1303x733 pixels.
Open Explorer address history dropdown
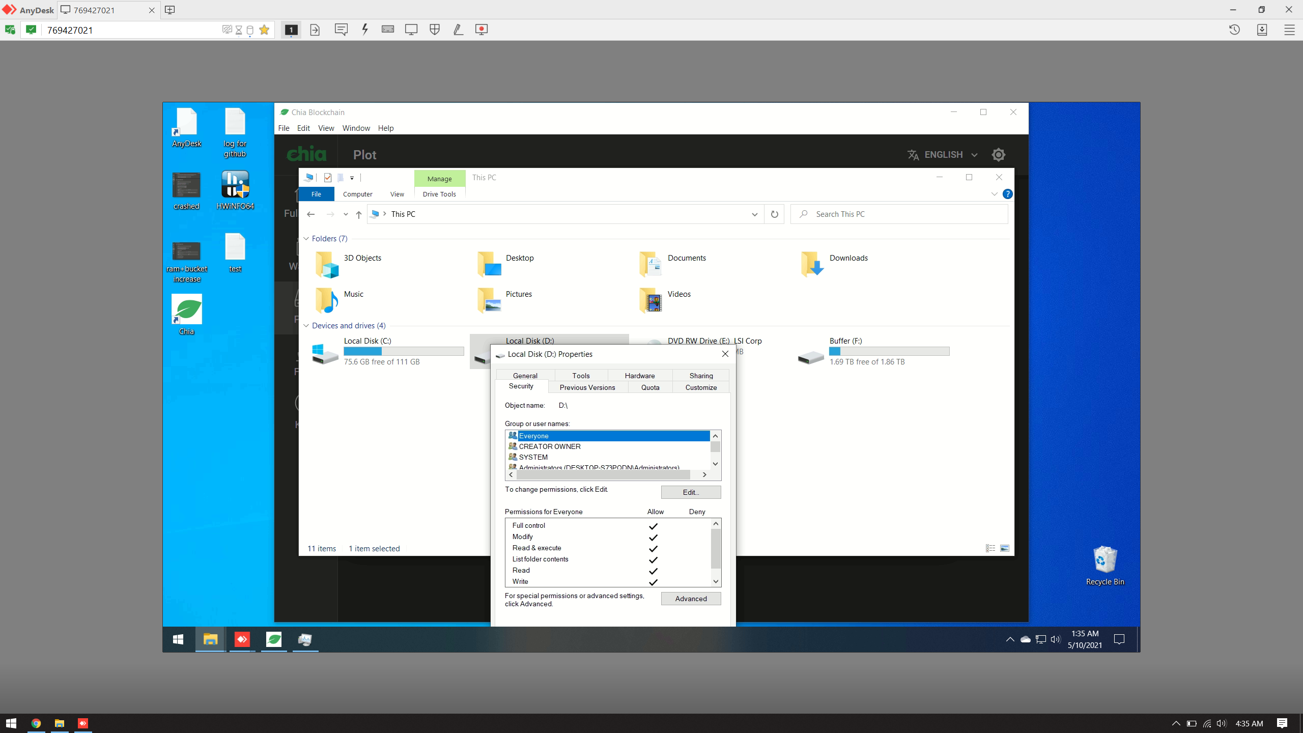[754, 214]
